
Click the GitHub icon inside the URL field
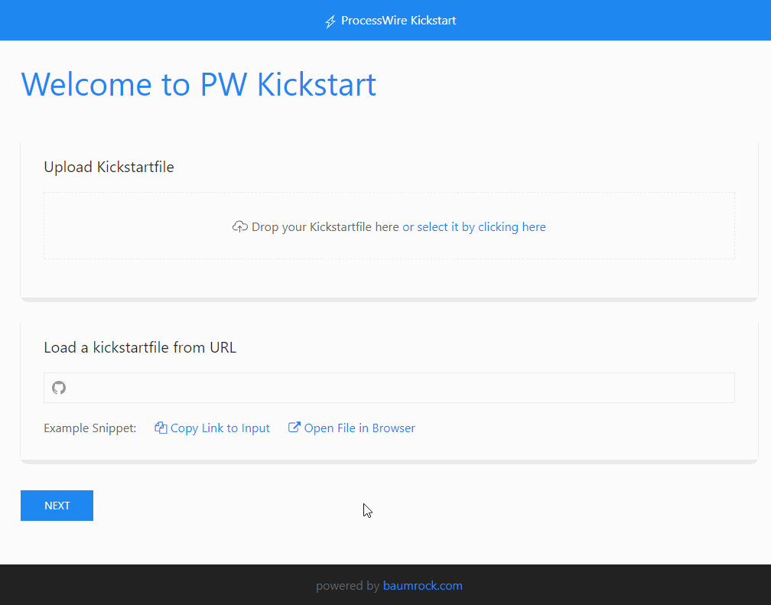coord(59,388)
